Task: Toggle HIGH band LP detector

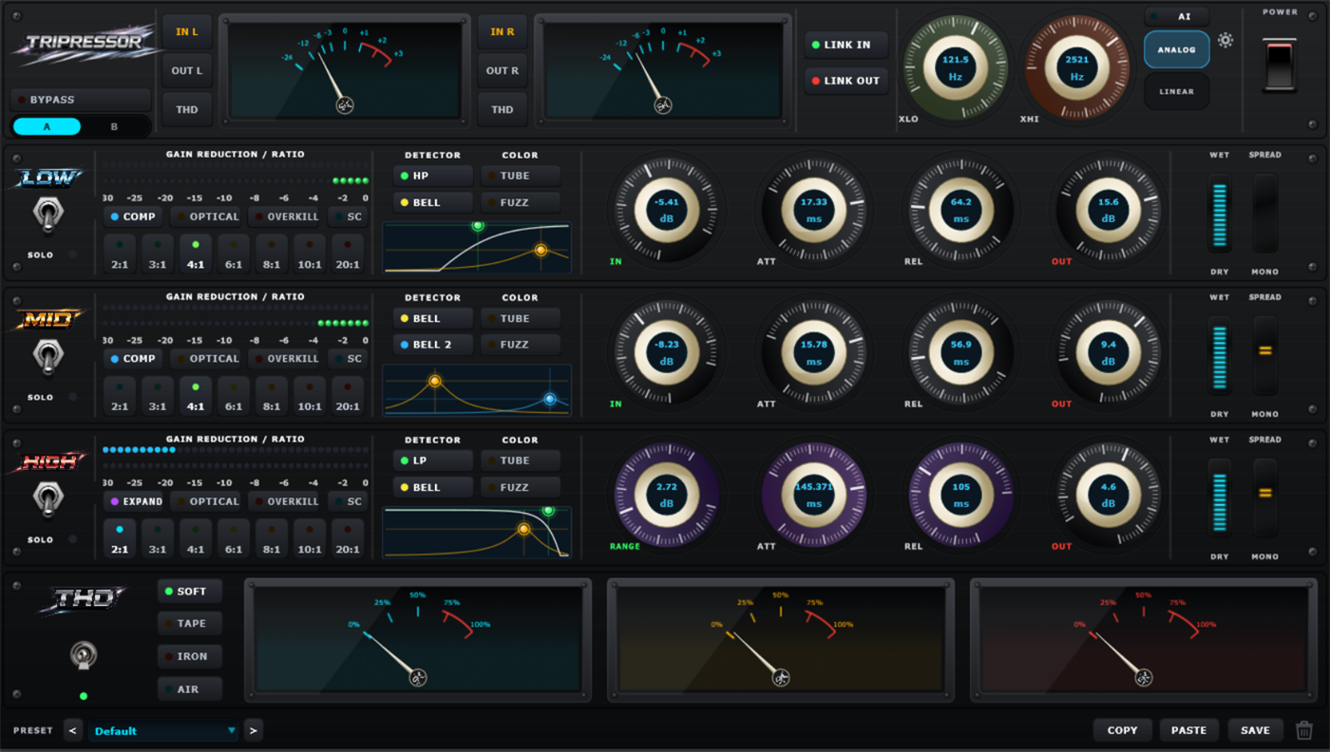Action: point(433,461)
